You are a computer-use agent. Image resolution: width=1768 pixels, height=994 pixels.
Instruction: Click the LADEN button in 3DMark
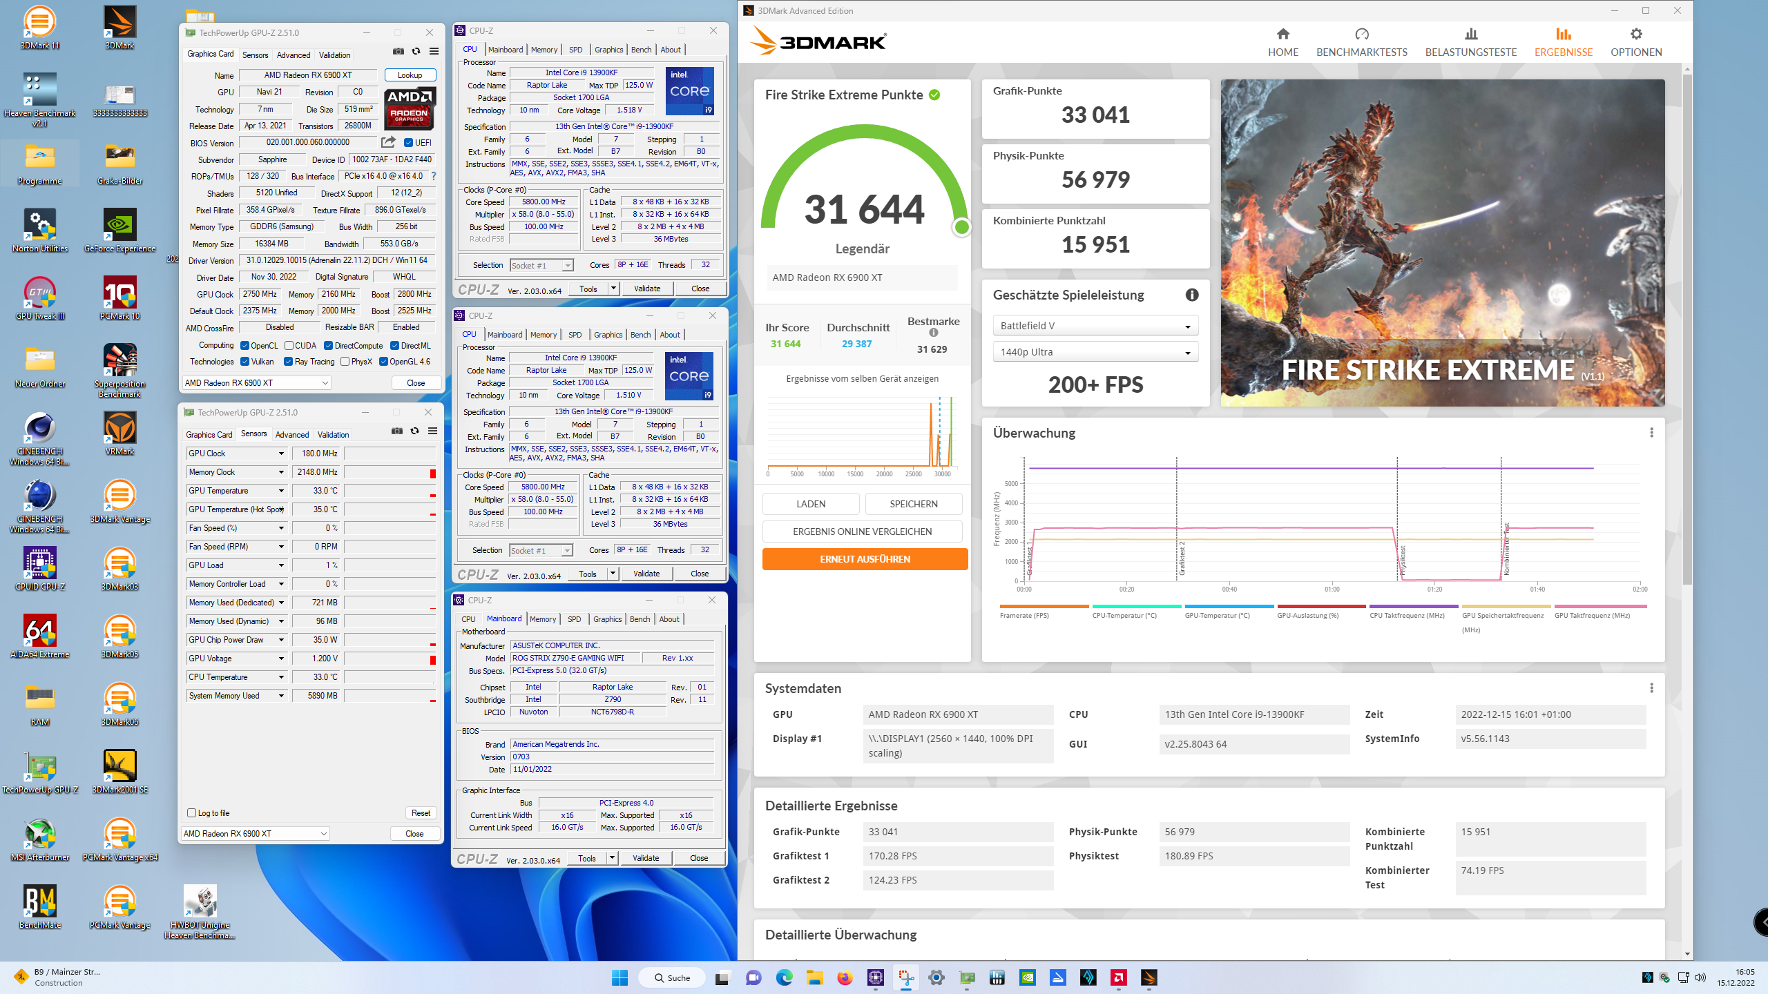(x=811, y=504)
